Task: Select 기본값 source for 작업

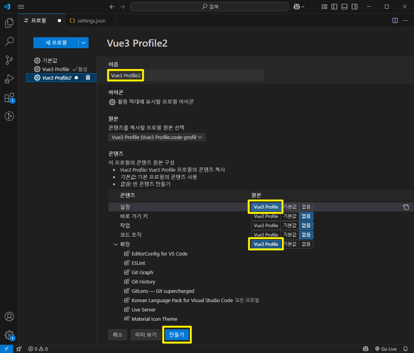Action: click(x=290, y=226)
